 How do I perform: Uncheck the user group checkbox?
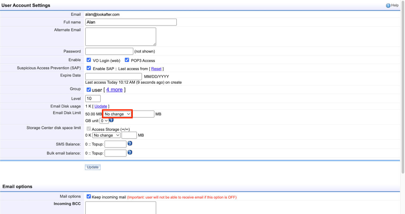coord(89,90)
